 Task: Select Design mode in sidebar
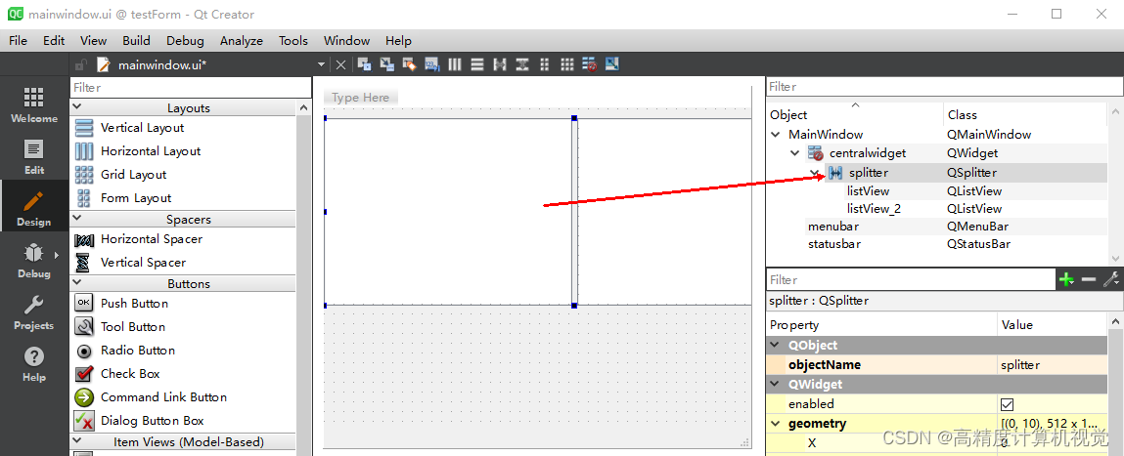(x=33, y=208)
